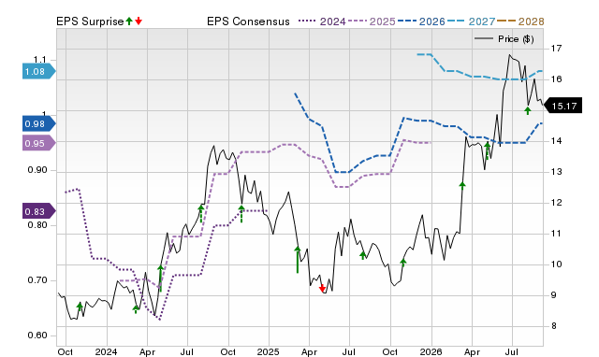
Task: Click the green surprise arrow at the 15.17 price end
Action: [x=528, y=110]
